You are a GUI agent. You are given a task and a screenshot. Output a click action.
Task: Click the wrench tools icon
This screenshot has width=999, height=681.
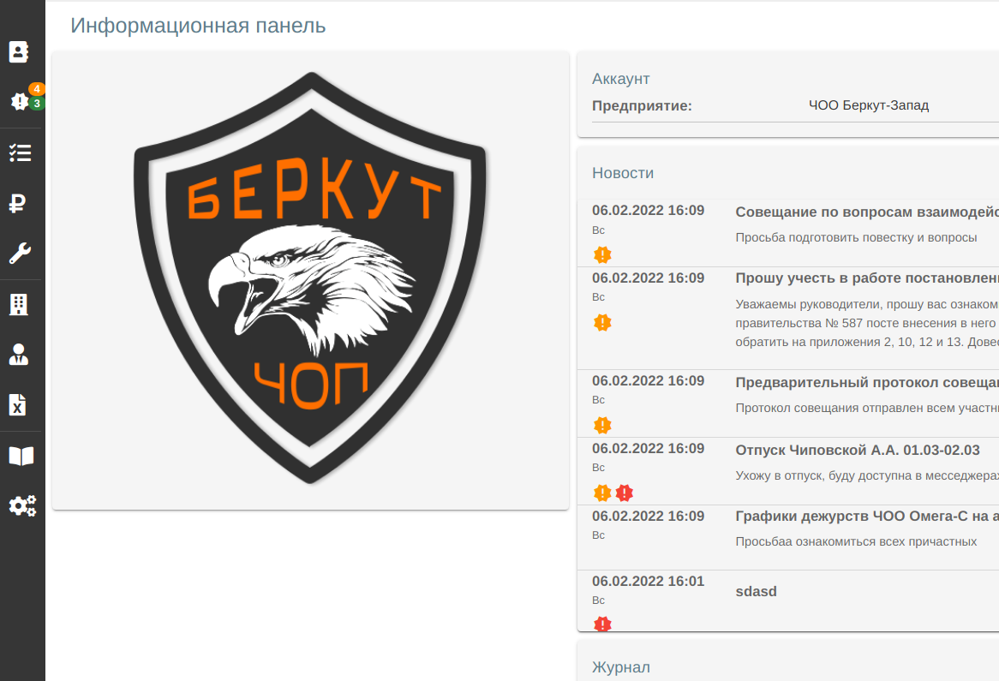click(x=21, y=254)
